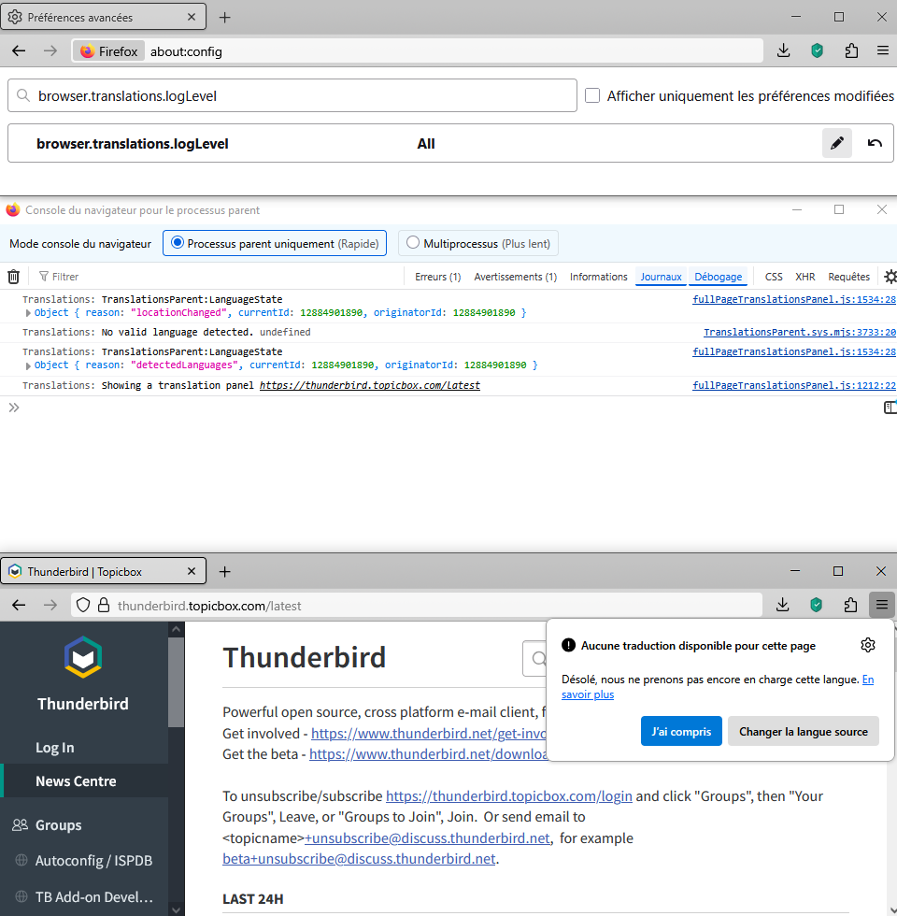Click scrollbar up arrow in Topicbox sidebar
This screenshot has height=916, width=897.
[x=176, y=629]
